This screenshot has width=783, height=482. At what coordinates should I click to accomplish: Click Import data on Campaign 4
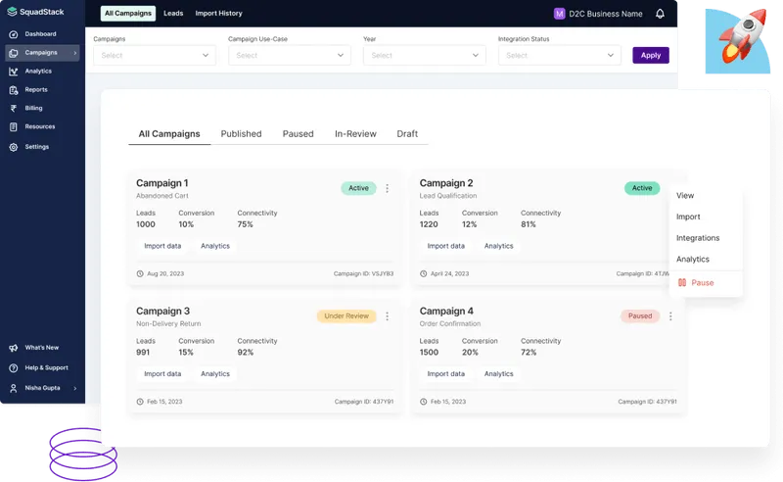point(446,374)
